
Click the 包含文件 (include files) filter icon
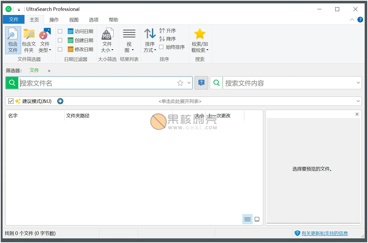tap(13, 34)
